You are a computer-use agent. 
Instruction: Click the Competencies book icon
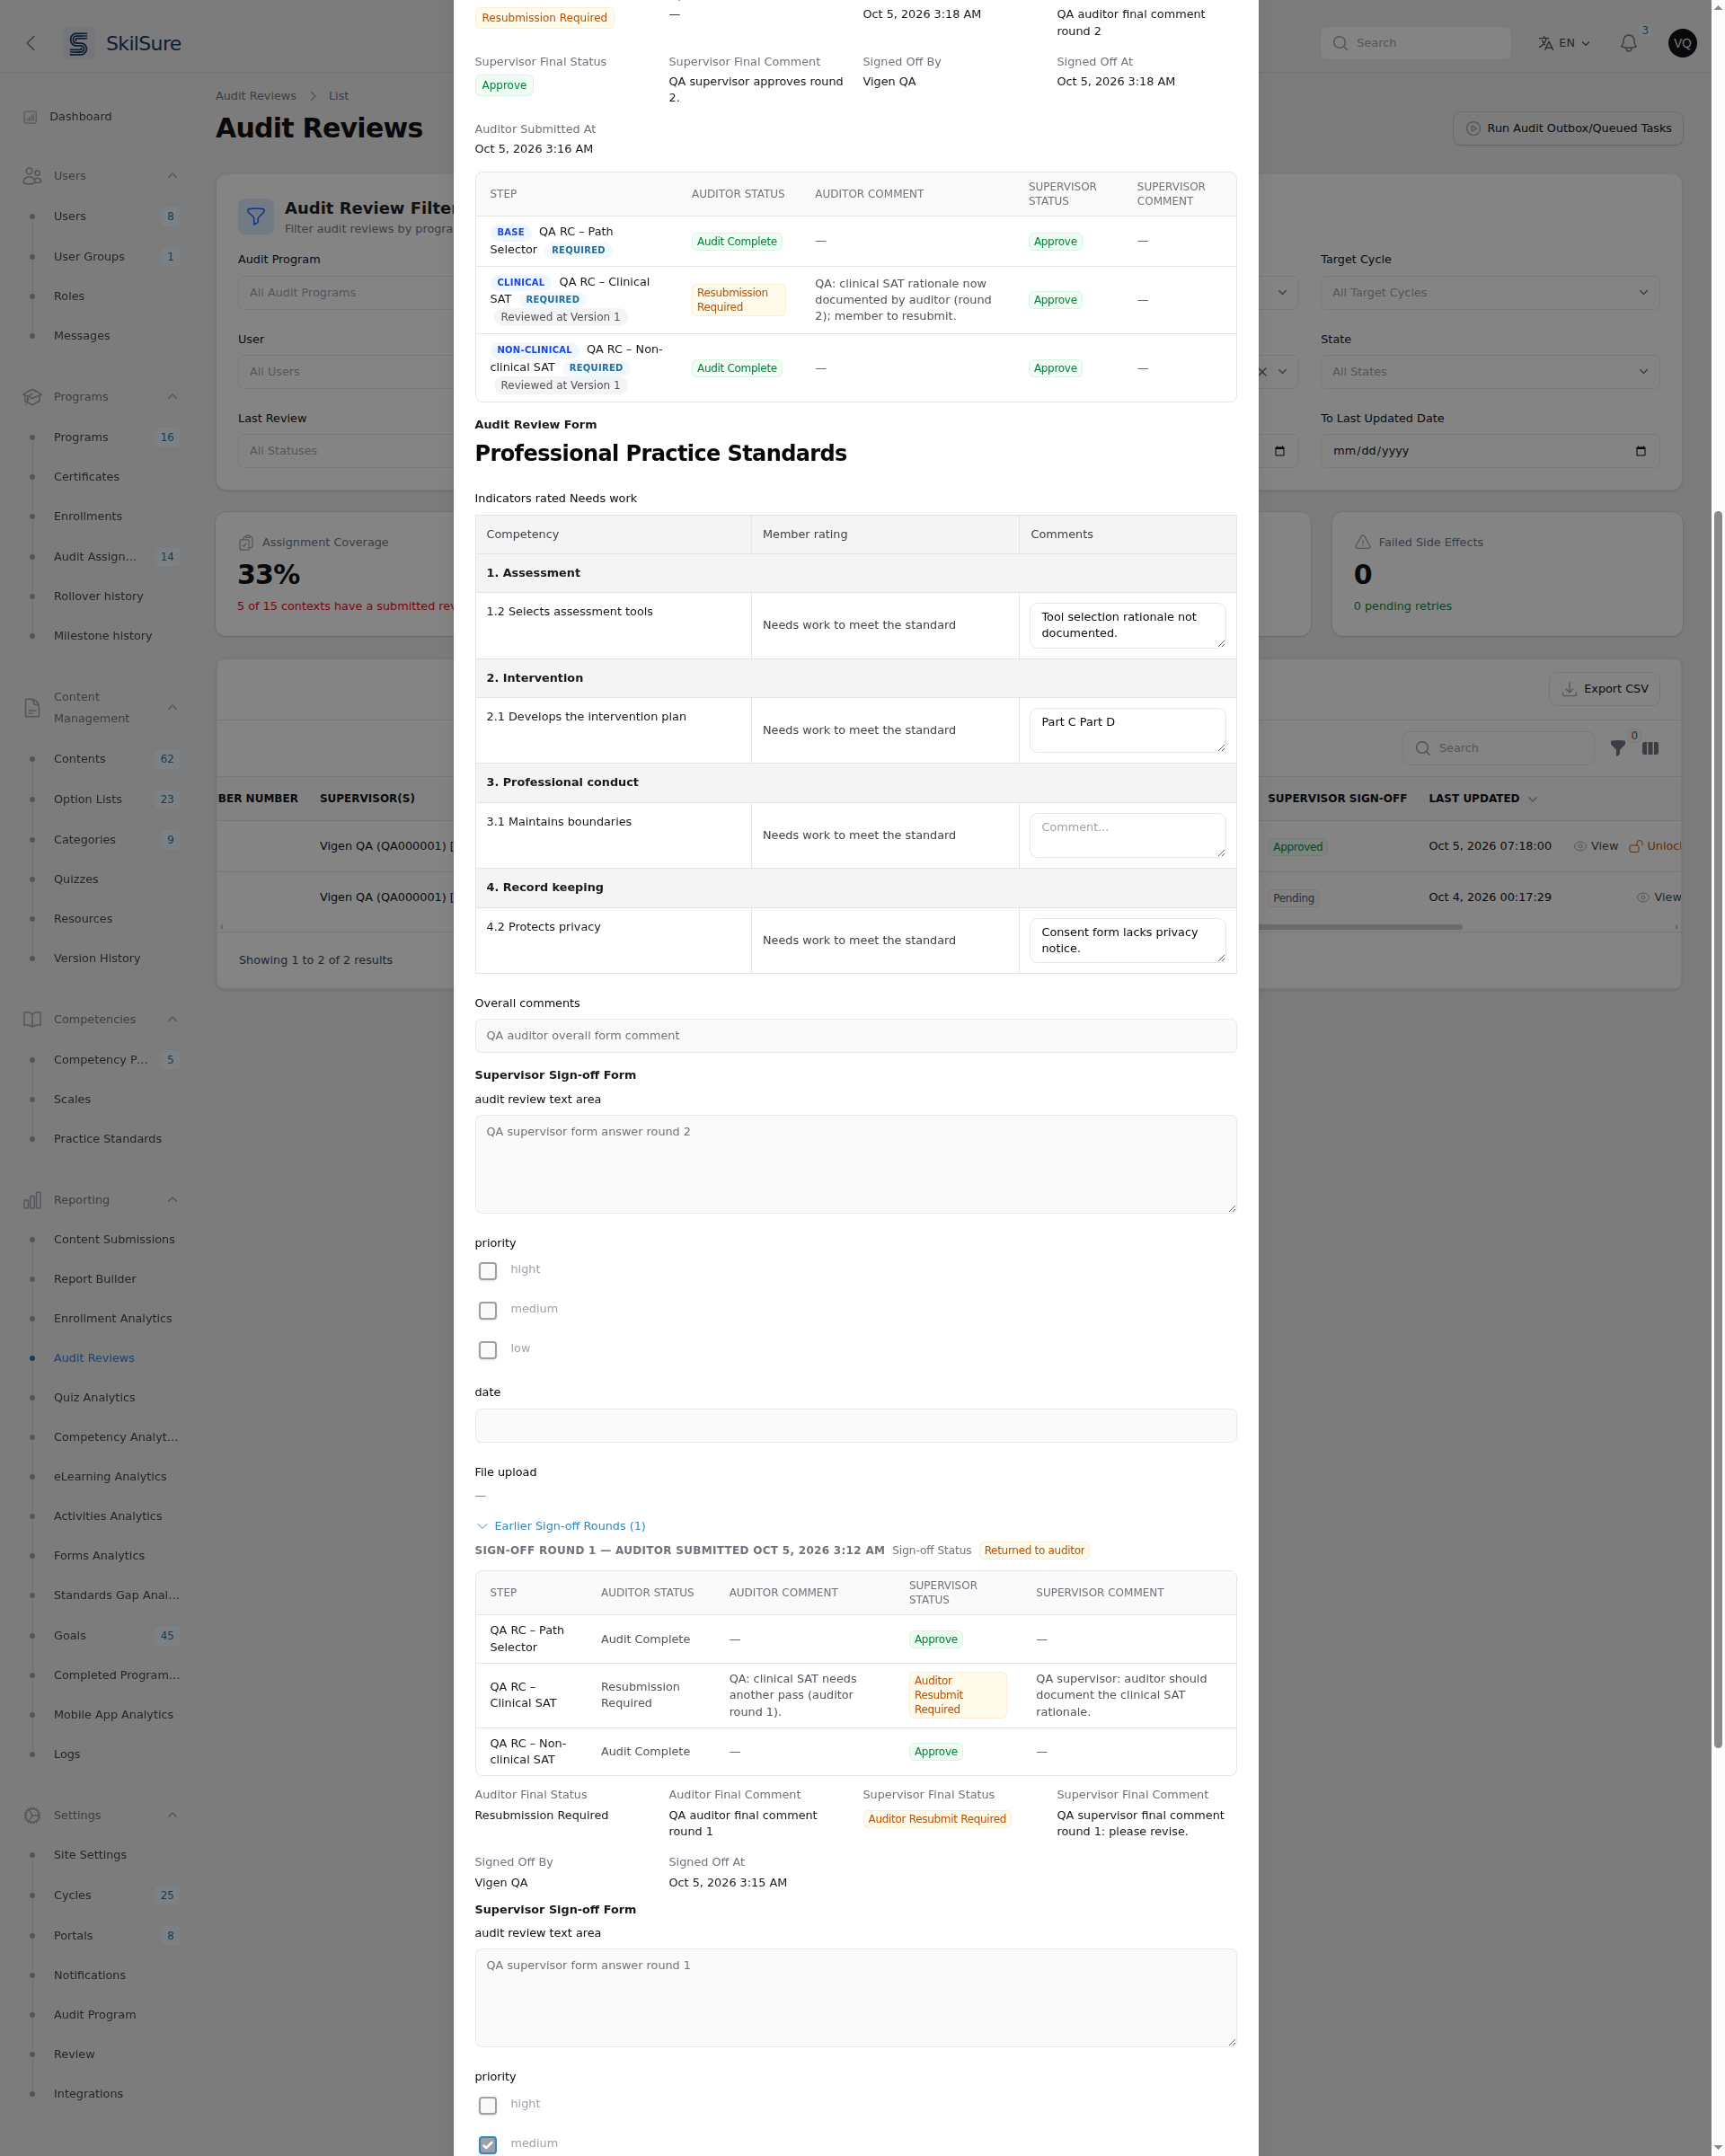pos(32,1019)
